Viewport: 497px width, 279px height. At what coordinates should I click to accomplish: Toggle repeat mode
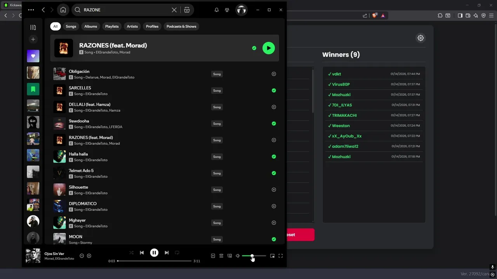point(177,253)
